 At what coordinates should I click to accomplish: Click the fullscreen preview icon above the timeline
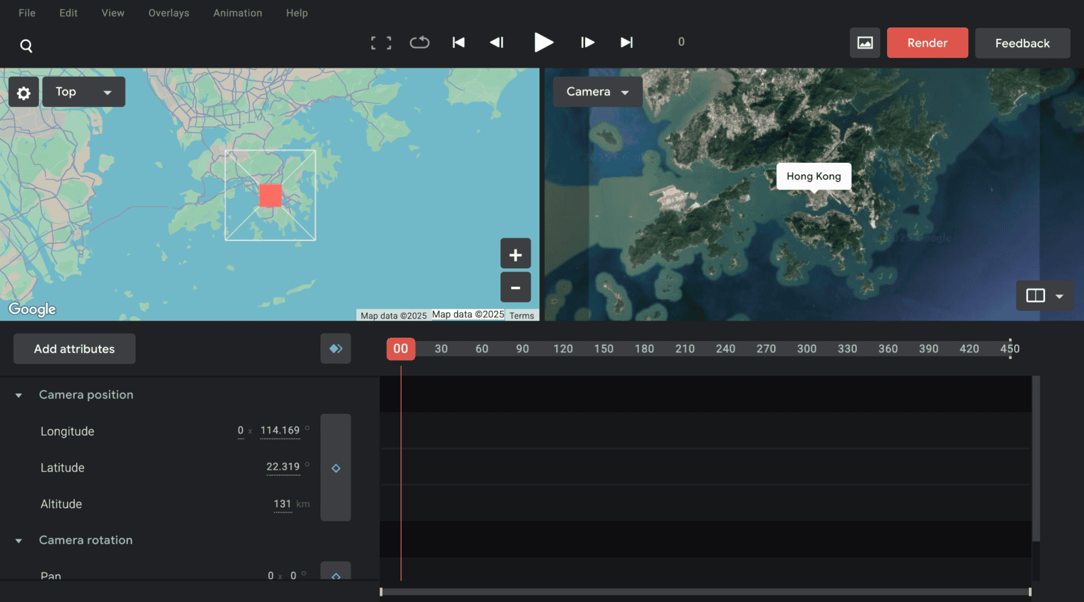coord(380,42)
